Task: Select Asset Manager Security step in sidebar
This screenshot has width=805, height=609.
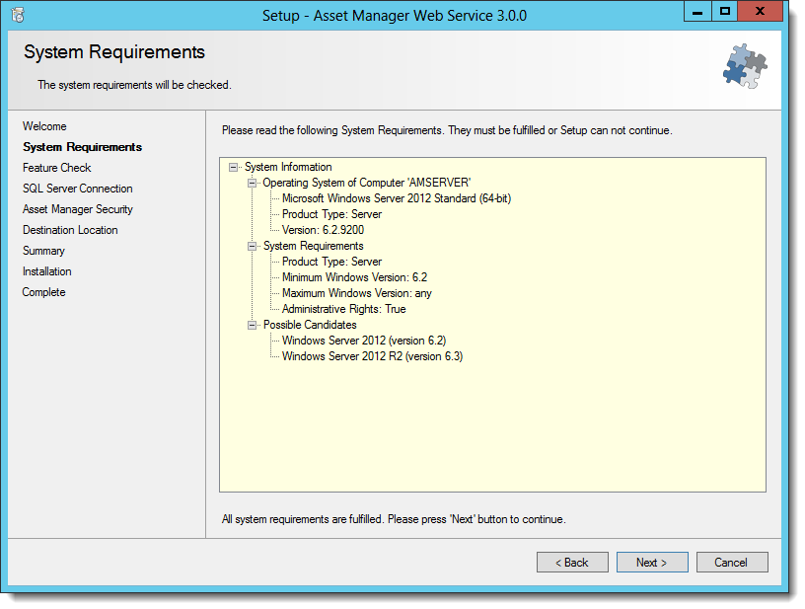Action: point(78,209)
